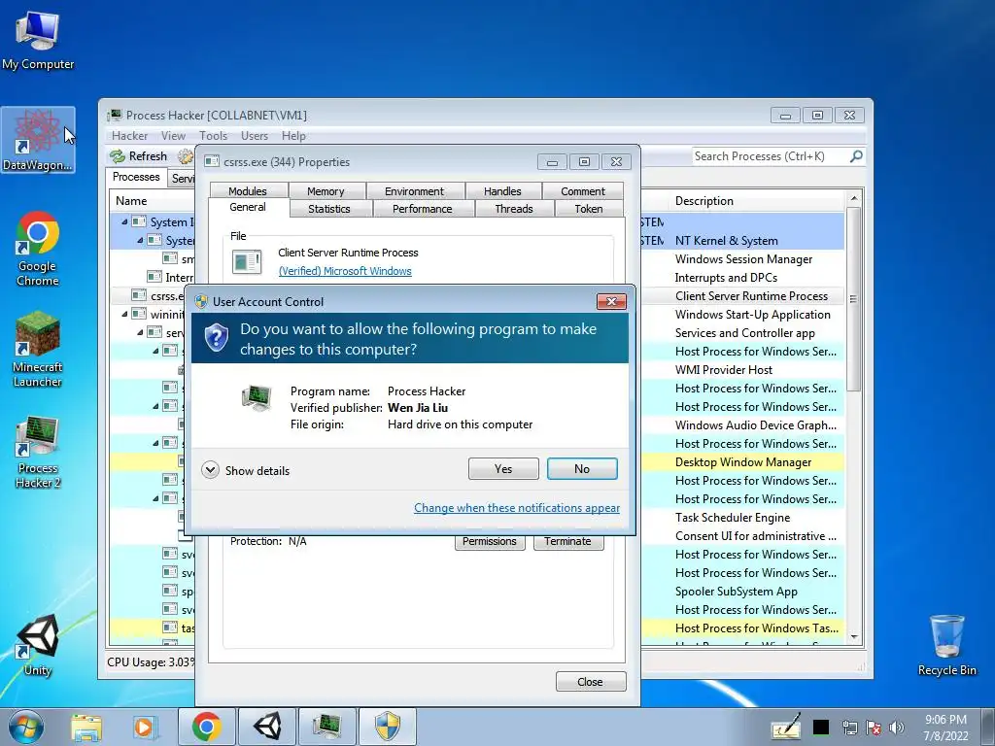Click the UAC shield taskbar button
Screen dimensions: 995x746
[x=388, y=727]
